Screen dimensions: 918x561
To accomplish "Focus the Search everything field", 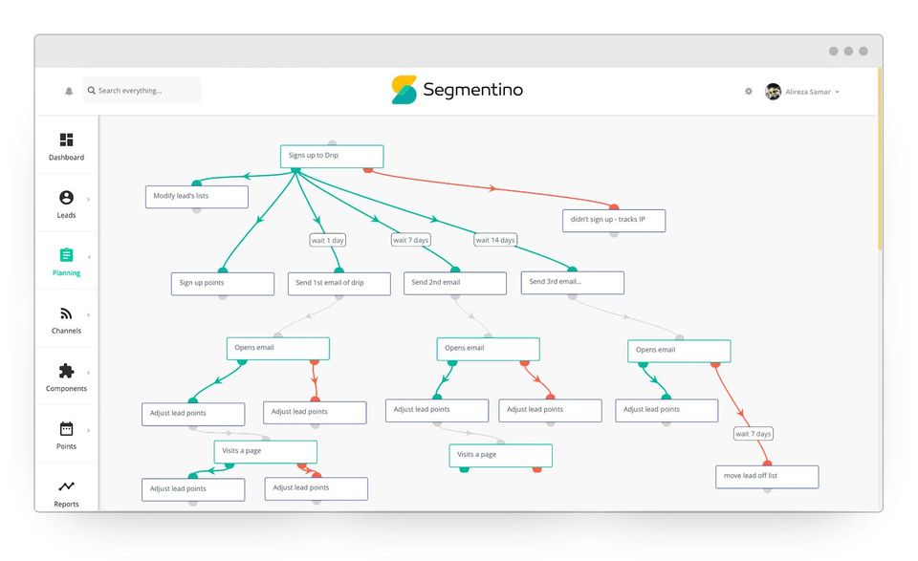I will click(x=142, y=90).
